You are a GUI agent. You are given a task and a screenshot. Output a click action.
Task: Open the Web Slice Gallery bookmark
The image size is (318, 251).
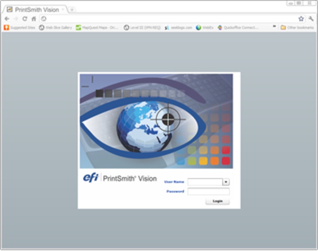56,27
